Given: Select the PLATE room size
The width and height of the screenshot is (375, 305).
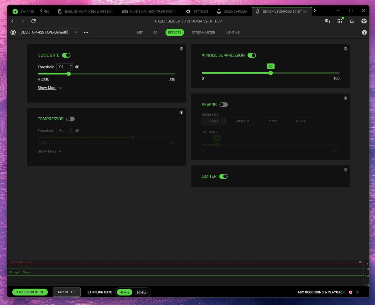Looking at the screenshot, I should coord(301,121).
